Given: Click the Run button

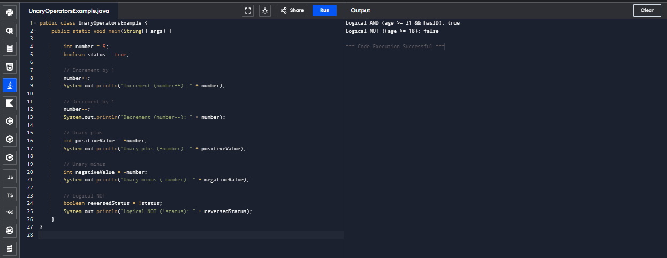Looking at the screenshot, I should [x=324, y=10].
